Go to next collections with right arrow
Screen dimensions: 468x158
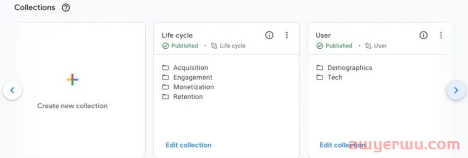coord(456,90)
